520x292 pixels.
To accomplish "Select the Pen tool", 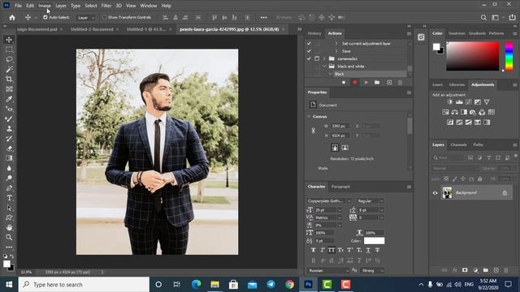I will [x=9, y=188].
